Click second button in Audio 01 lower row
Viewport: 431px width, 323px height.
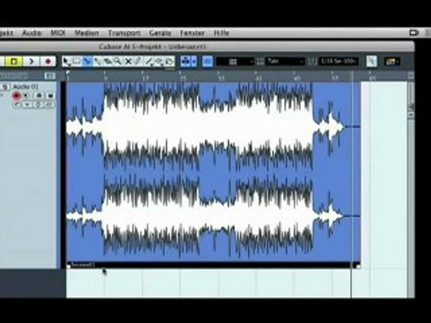click(x=27, y=105)
